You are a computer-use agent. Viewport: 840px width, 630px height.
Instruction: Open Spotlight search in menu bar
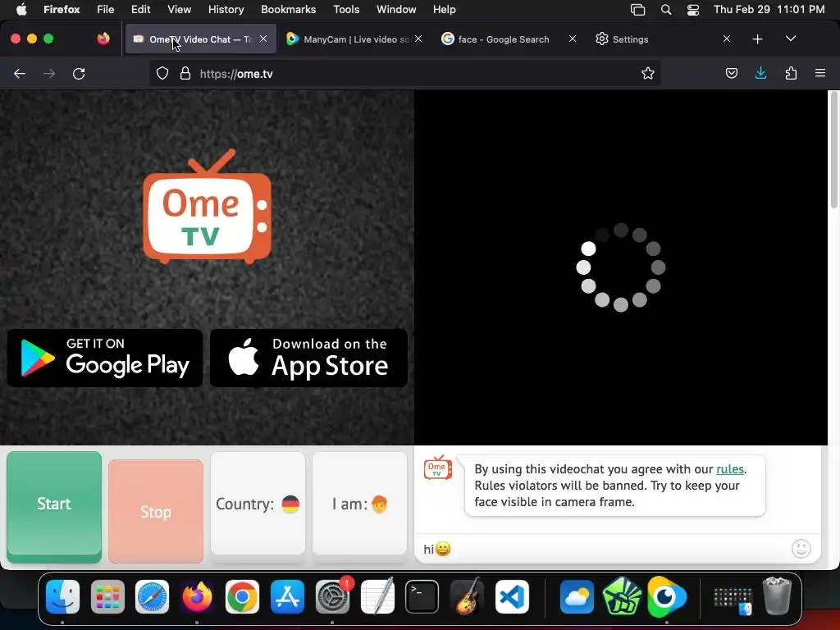pyautogui.click(x=666, y=10)
